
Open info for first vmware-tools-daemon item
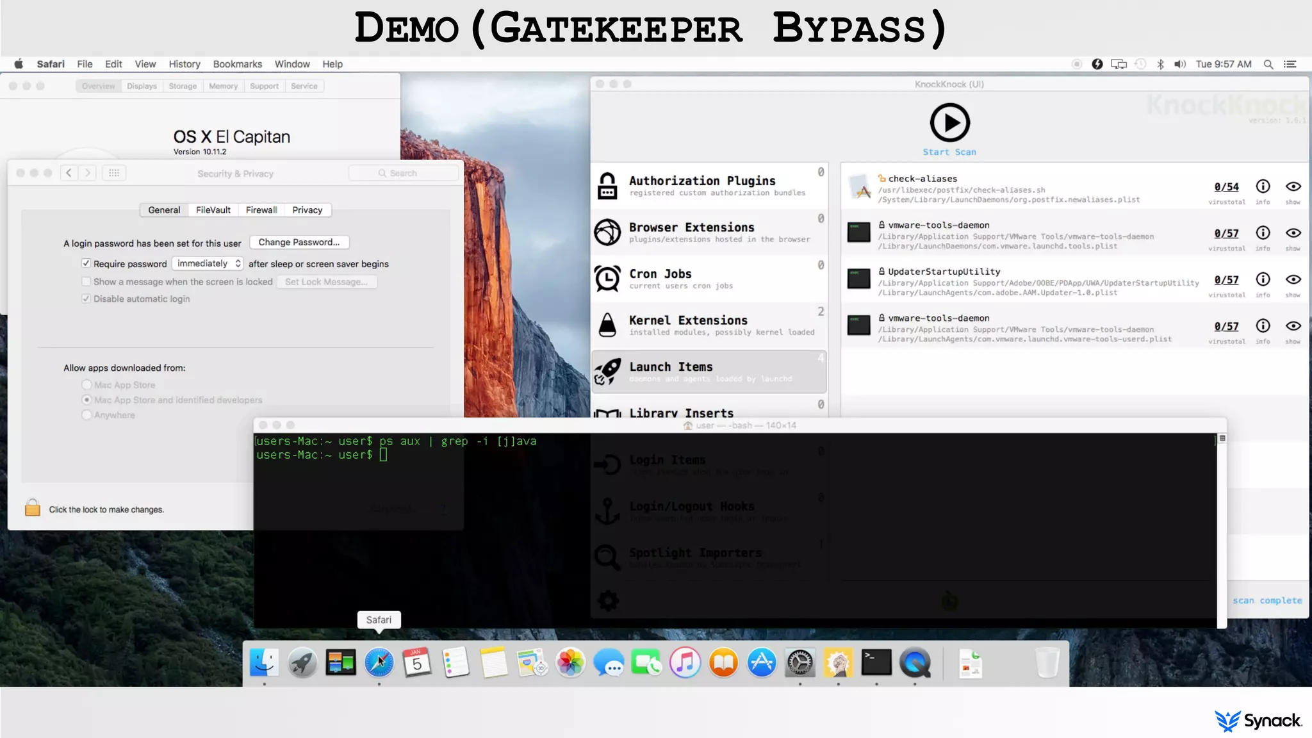(x=1263, y=233)
